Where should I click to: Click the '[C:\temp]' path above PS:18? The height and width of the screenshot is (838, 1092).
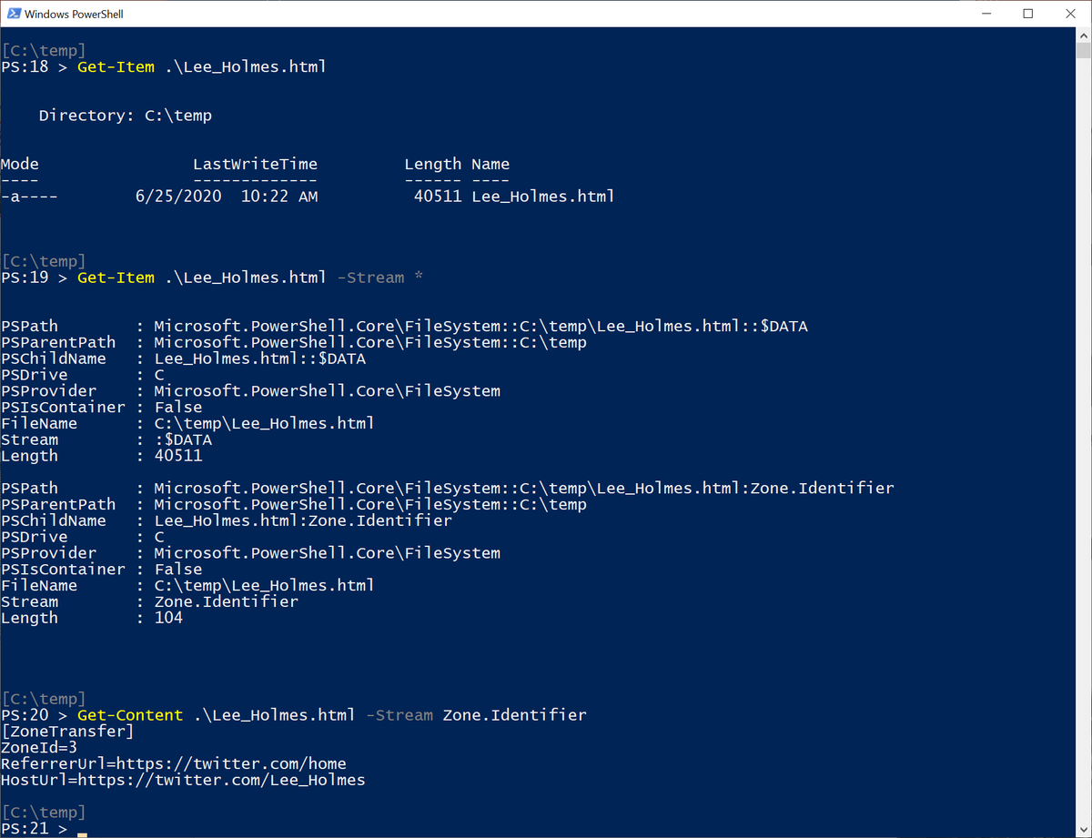pos(44,51)
